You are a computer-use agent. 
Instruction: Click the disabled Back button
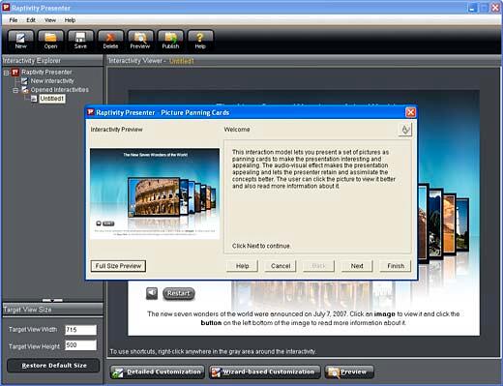[x=318, y=266]
